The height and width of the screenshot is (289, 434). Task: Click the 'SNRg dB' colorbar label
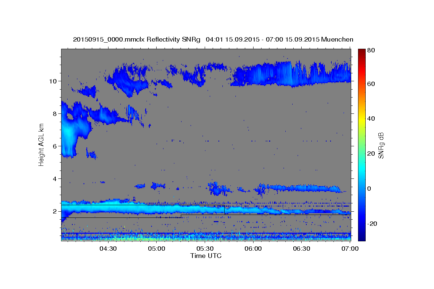(381, 145)
